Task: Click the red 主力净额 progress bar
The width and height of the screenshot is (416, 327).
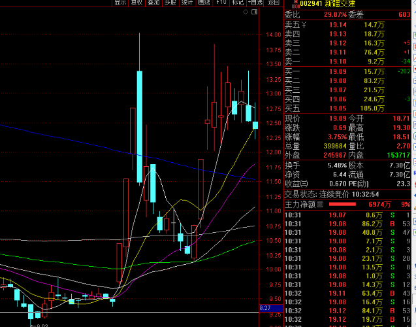Action: pyautogui.click(x=342, y=204)
